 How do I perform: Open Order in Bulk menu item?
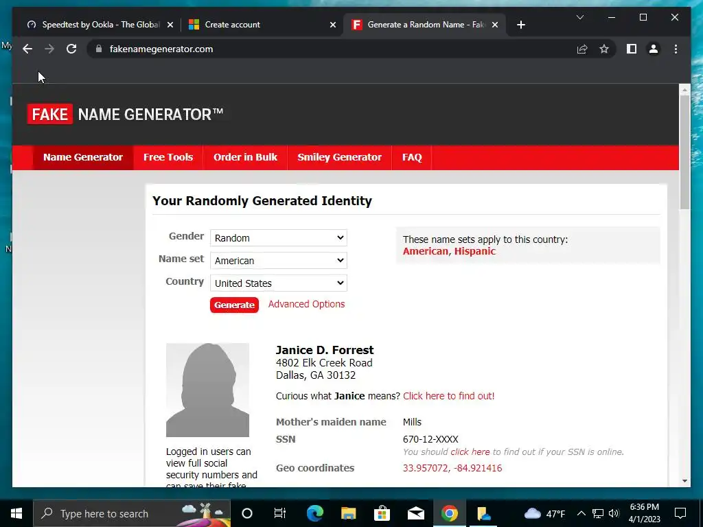click(x=245, y=157)
